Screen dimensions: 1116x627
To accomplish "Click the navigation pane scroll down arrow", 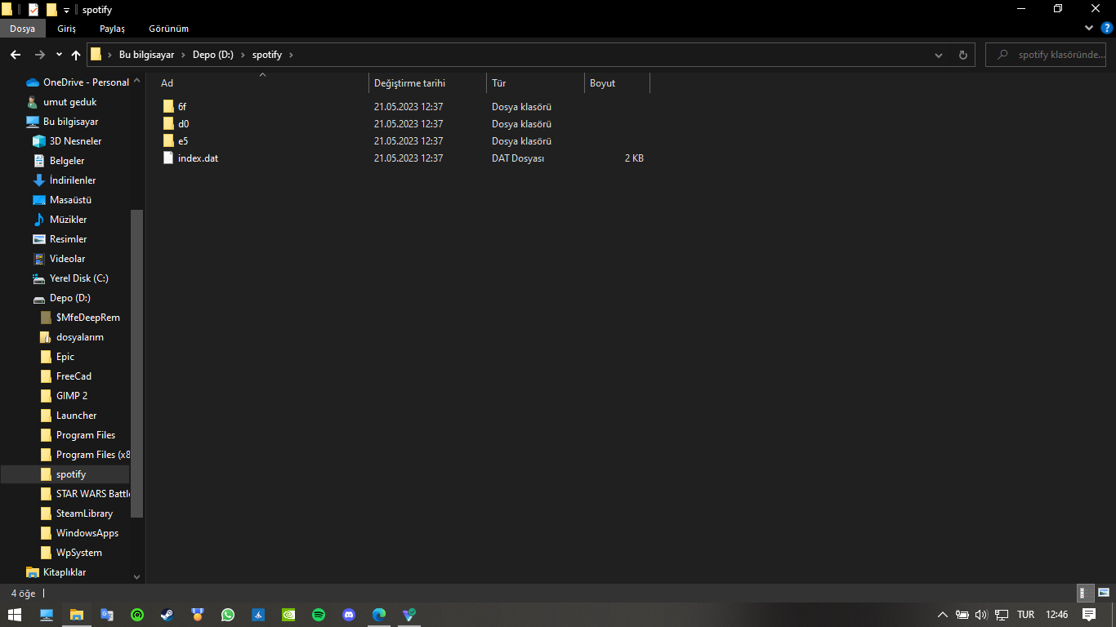I will 137,576.
